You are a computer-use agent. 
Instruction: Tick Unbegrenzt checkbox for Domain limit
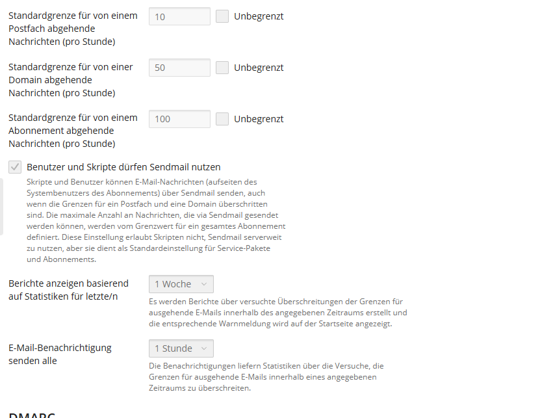pyautogui.click(x=222, y=68)
